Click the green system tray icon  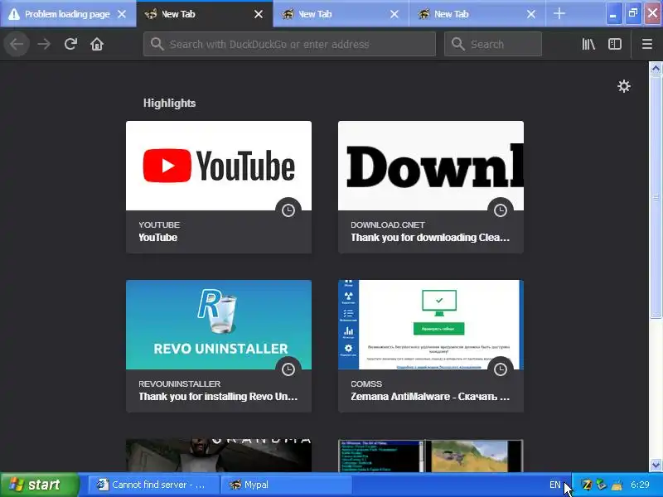pyautogui.click(x=601, y=485)
